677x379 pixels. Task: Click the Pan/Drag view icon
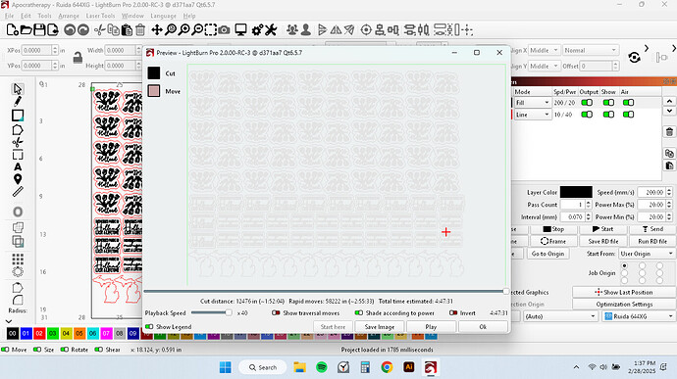pos(157,29)
